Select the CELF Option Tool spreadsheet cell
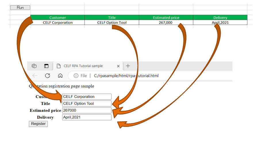256x145 pixels. pyautogui.click(x=112, y=22)
